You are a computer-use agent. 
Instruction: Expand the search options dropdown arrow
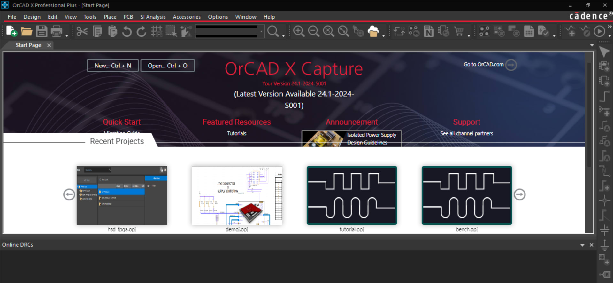pyautogui.click(x=283, y=36)
